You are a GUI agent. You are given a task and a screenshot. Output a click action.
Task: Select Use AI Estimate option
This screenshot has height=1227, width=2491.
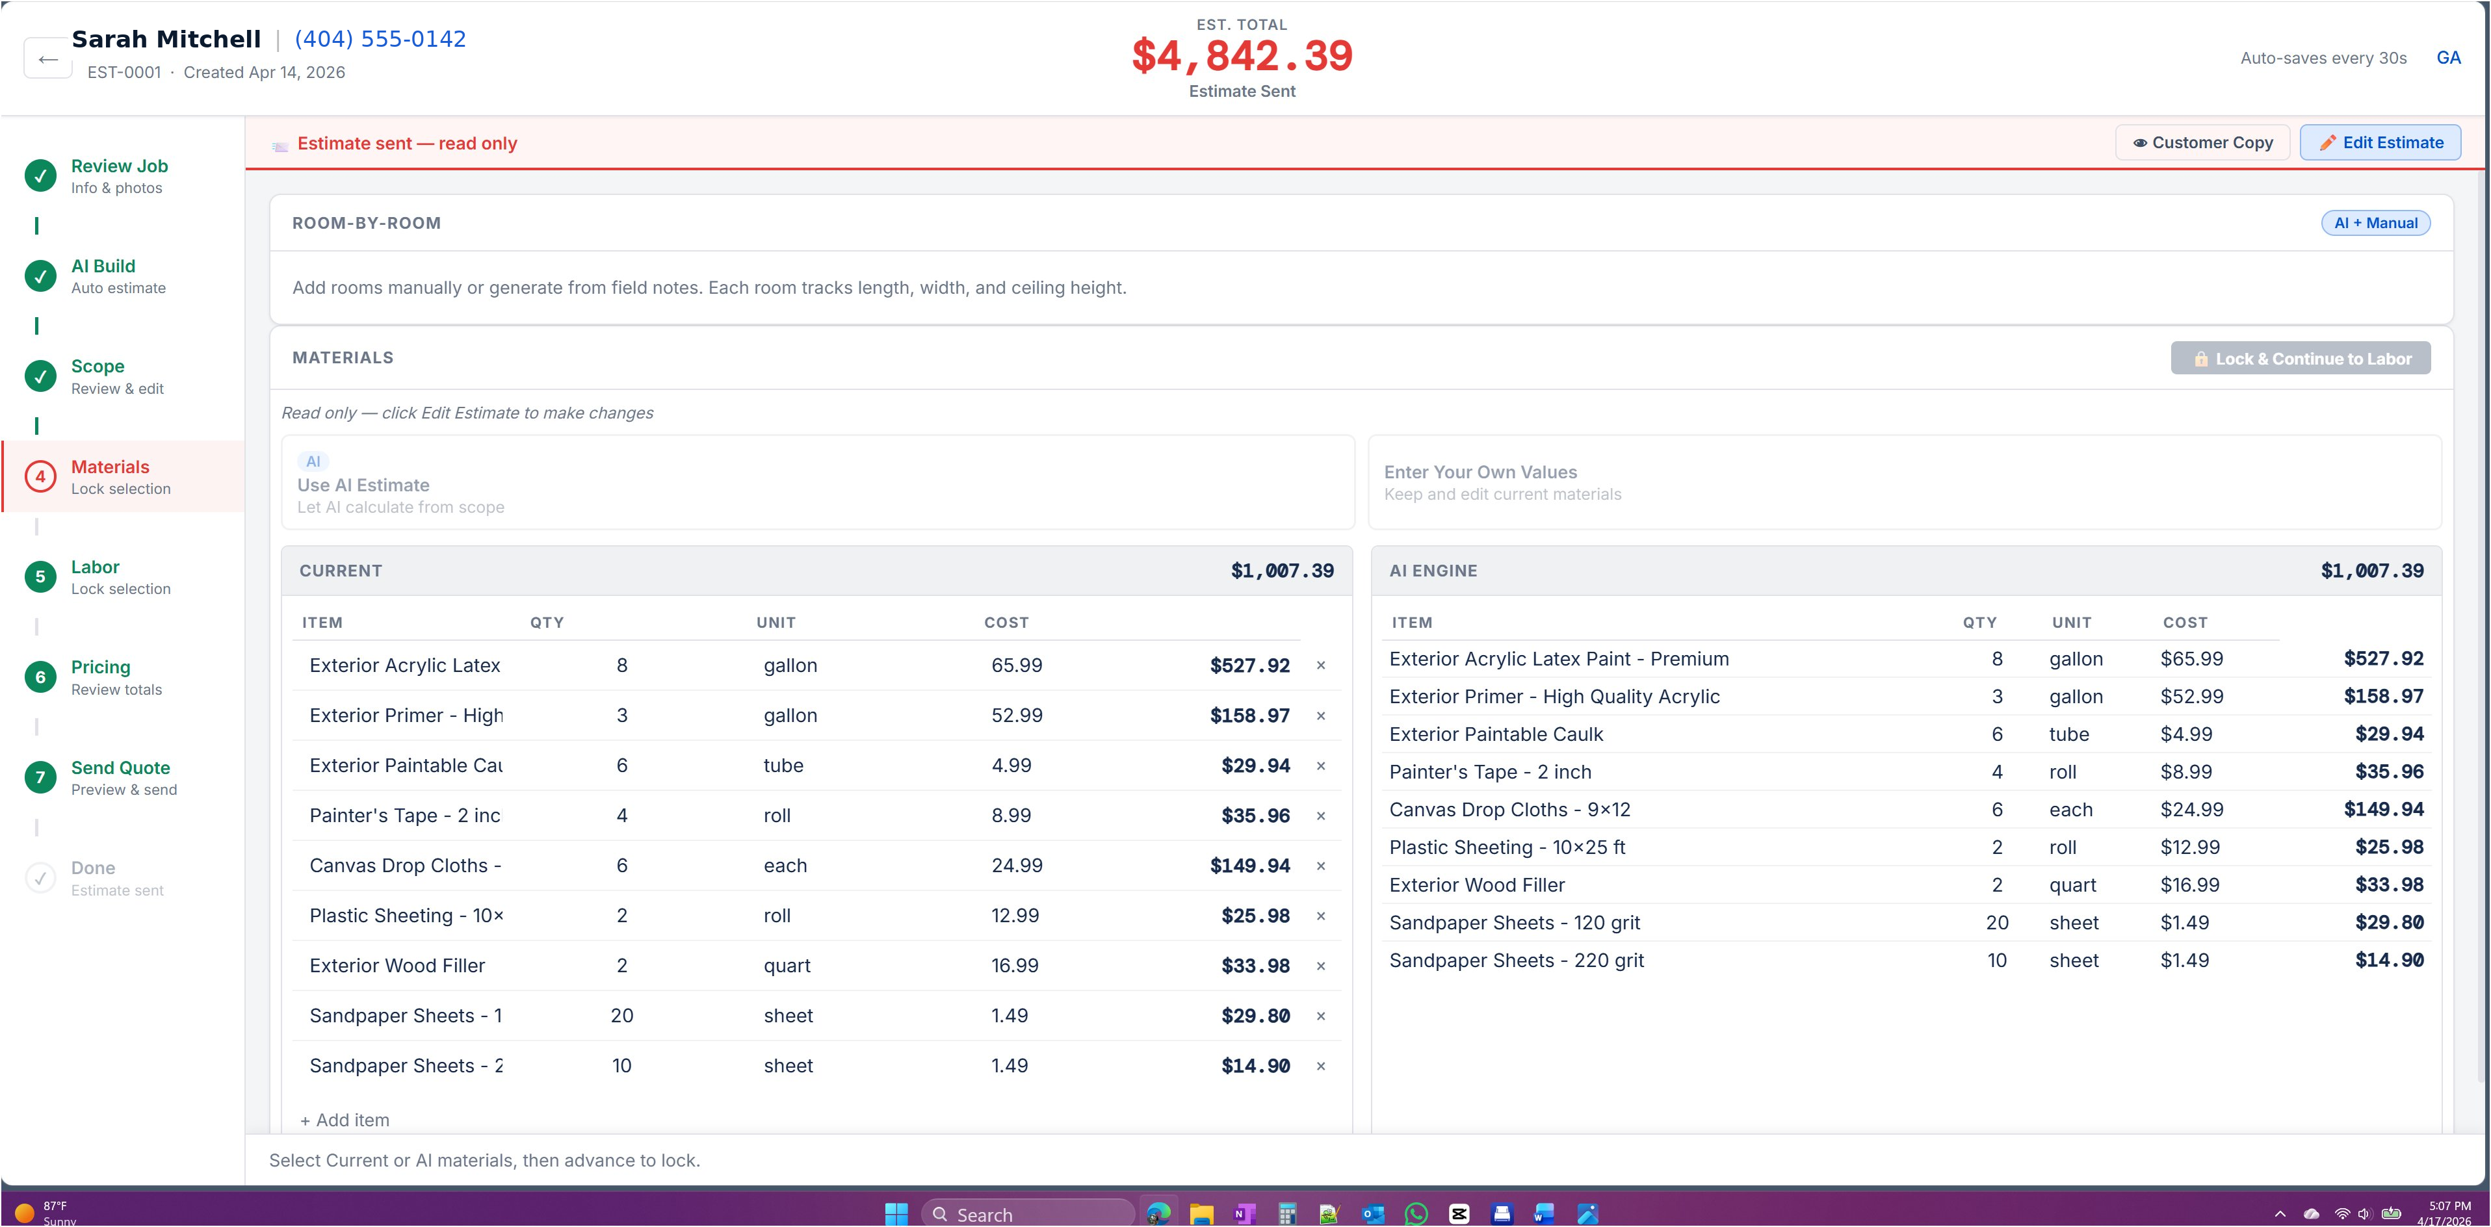pyautogui.click(x=817, y=482)
